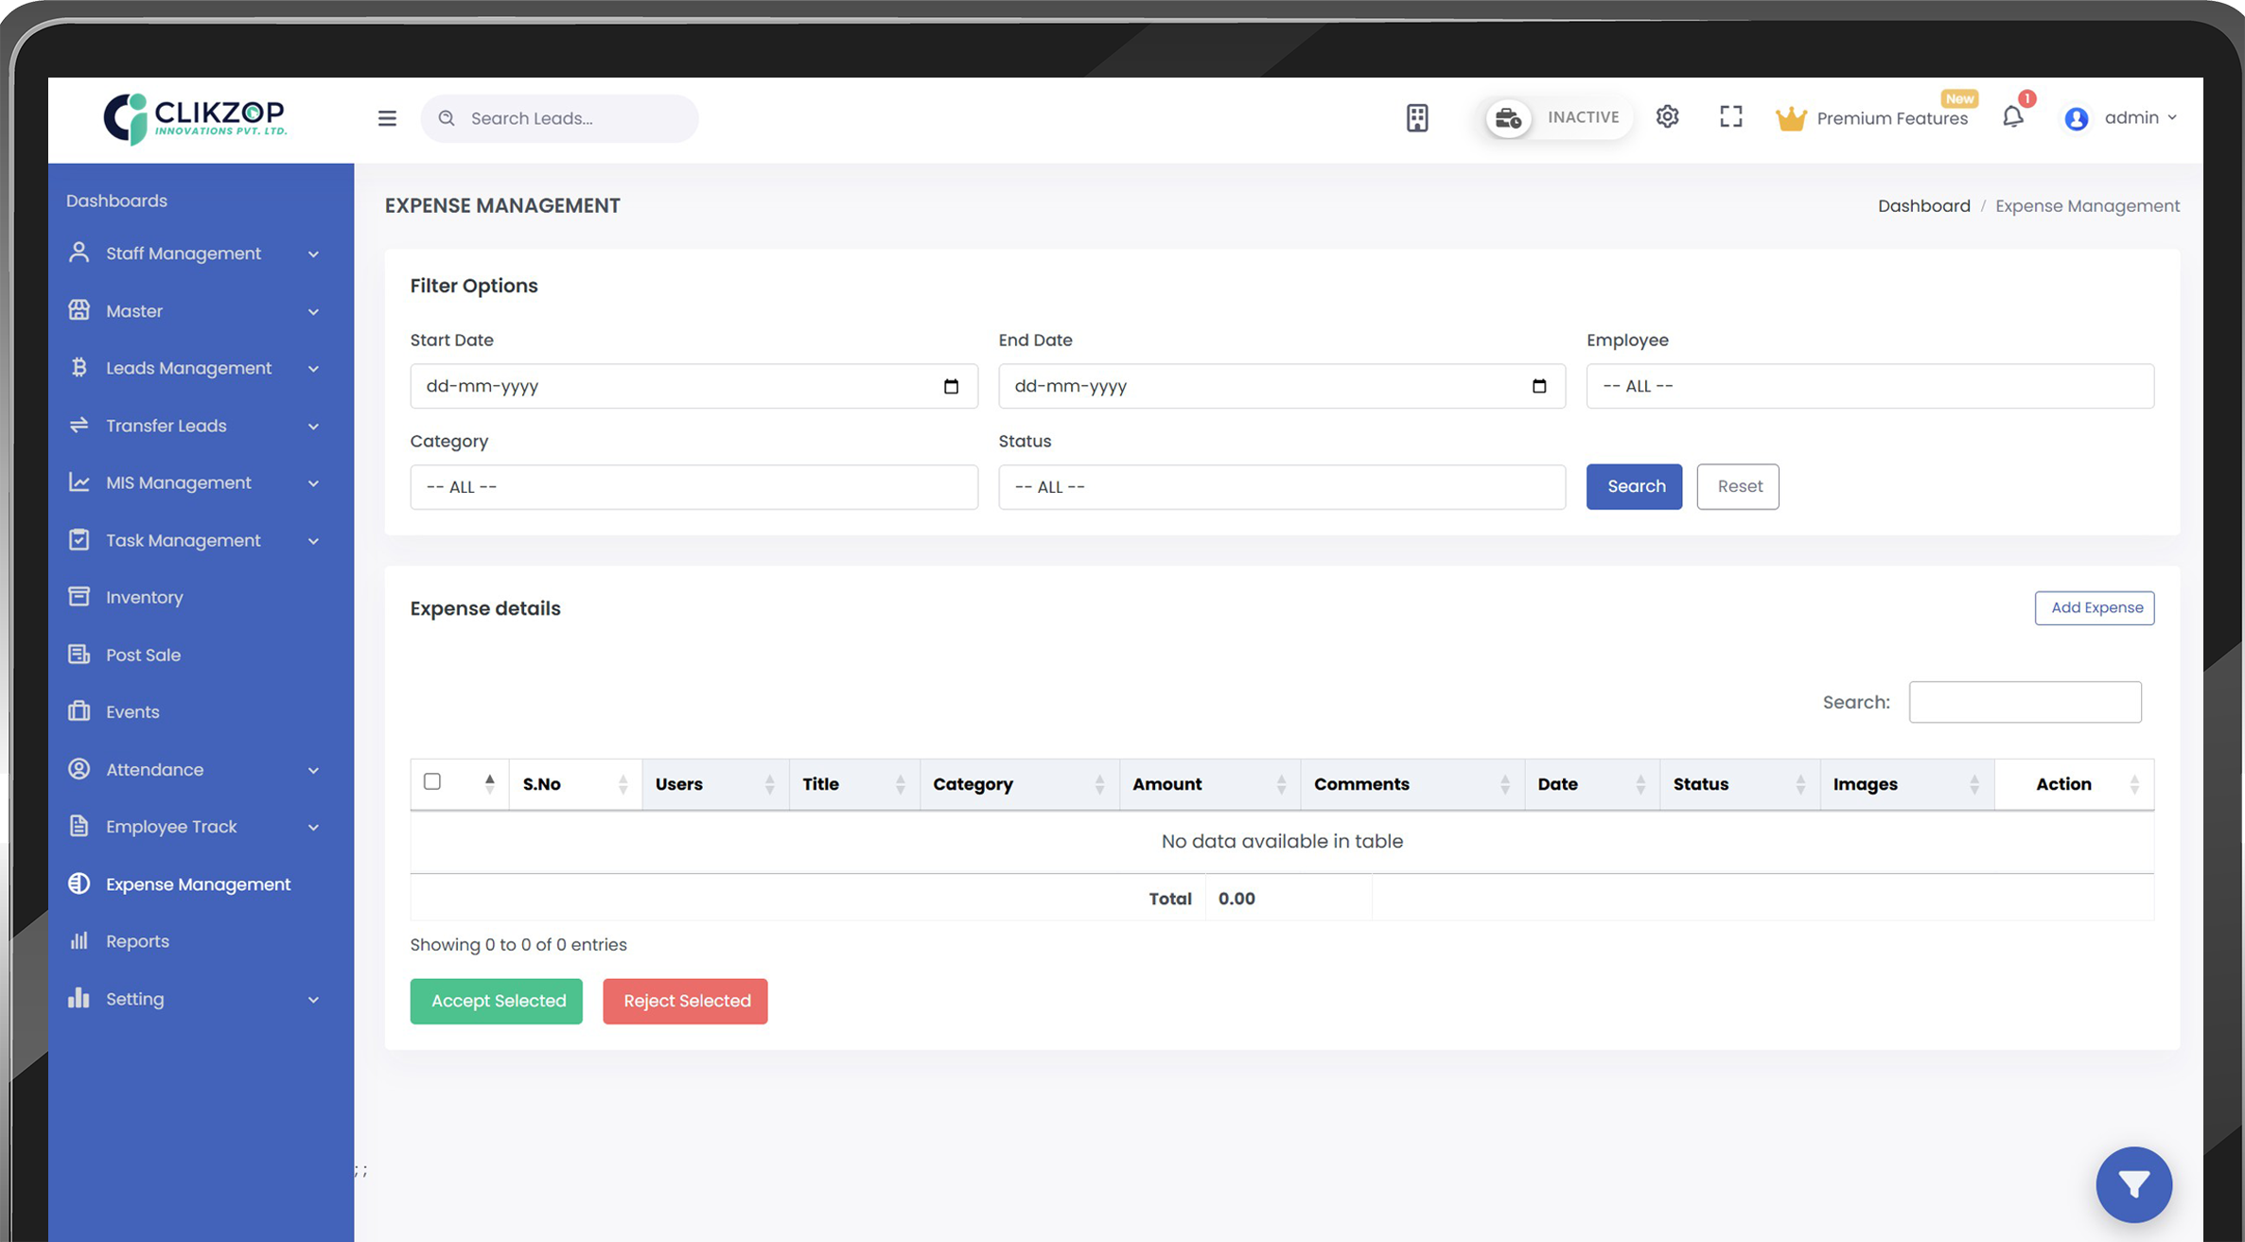Click the Add Expense button
Screen dimensions: 2245x1242
(2095, 607)
